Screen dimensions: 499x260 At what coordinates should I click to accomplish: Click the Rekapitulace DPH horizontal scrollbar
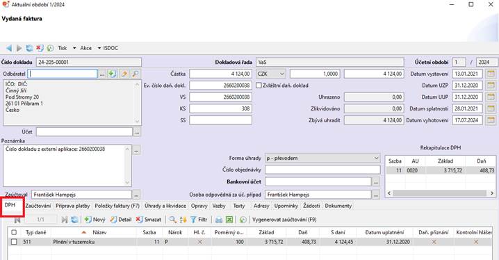(x=440, y=193)
